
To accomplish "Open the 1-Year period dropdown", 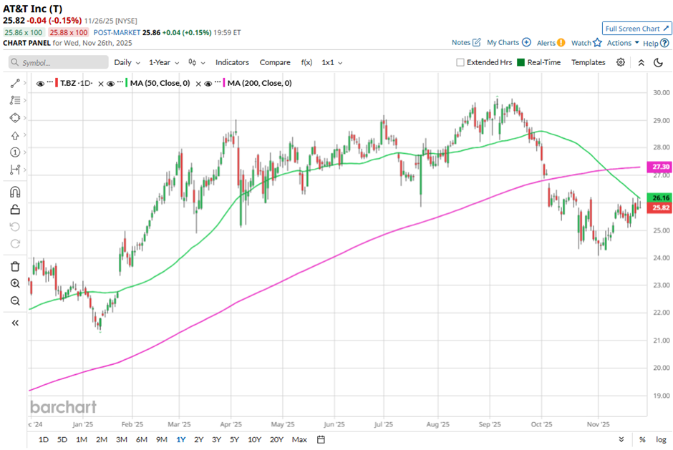I will pos(165,62).
